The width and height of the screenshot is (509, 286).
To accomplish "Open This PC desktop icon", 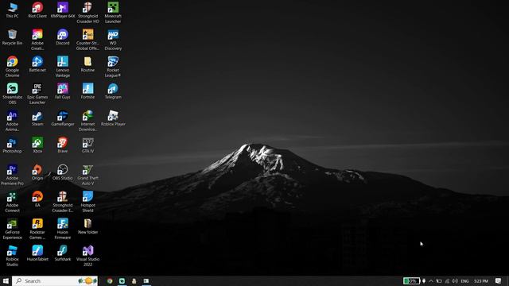I will coord(13,10).
